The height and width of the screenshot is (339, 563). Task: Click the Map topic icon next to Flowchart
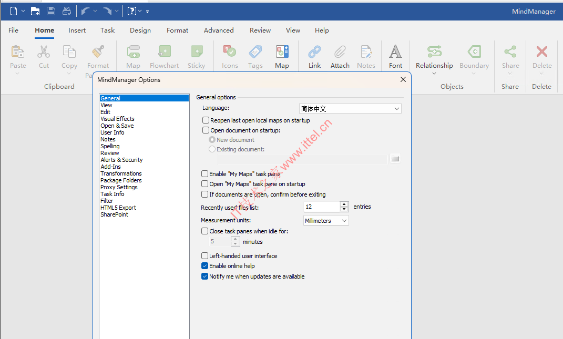(x=133, y=52)
